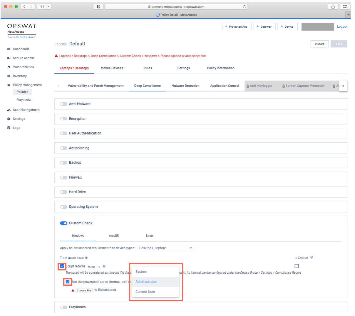Check the Is Critical checkbox
The image size is (355, 316).
pos(297,266)
